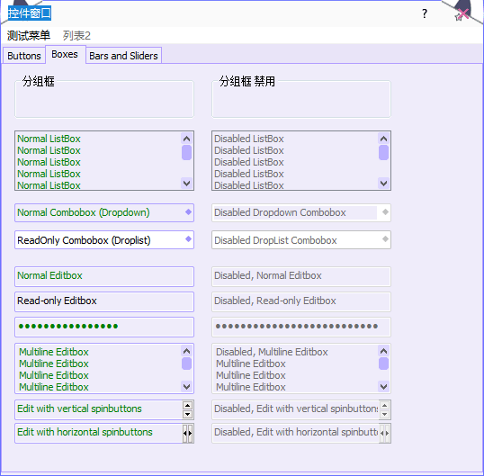Select the first Normal ListBox item

coord(49,139)
